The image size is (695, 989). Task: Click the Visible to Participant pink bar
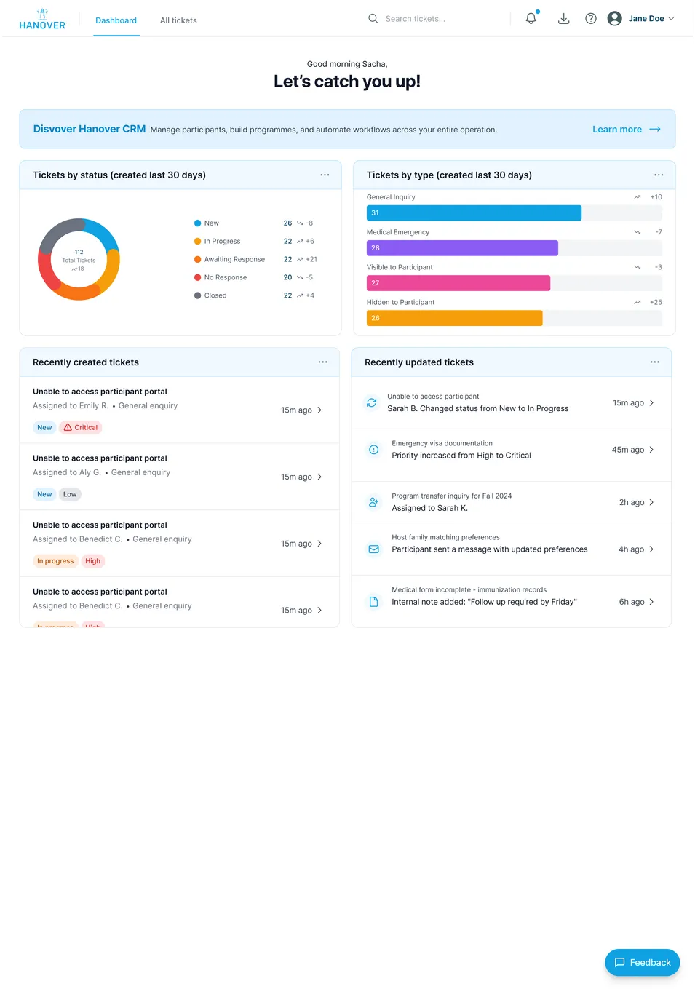point(458,283)
